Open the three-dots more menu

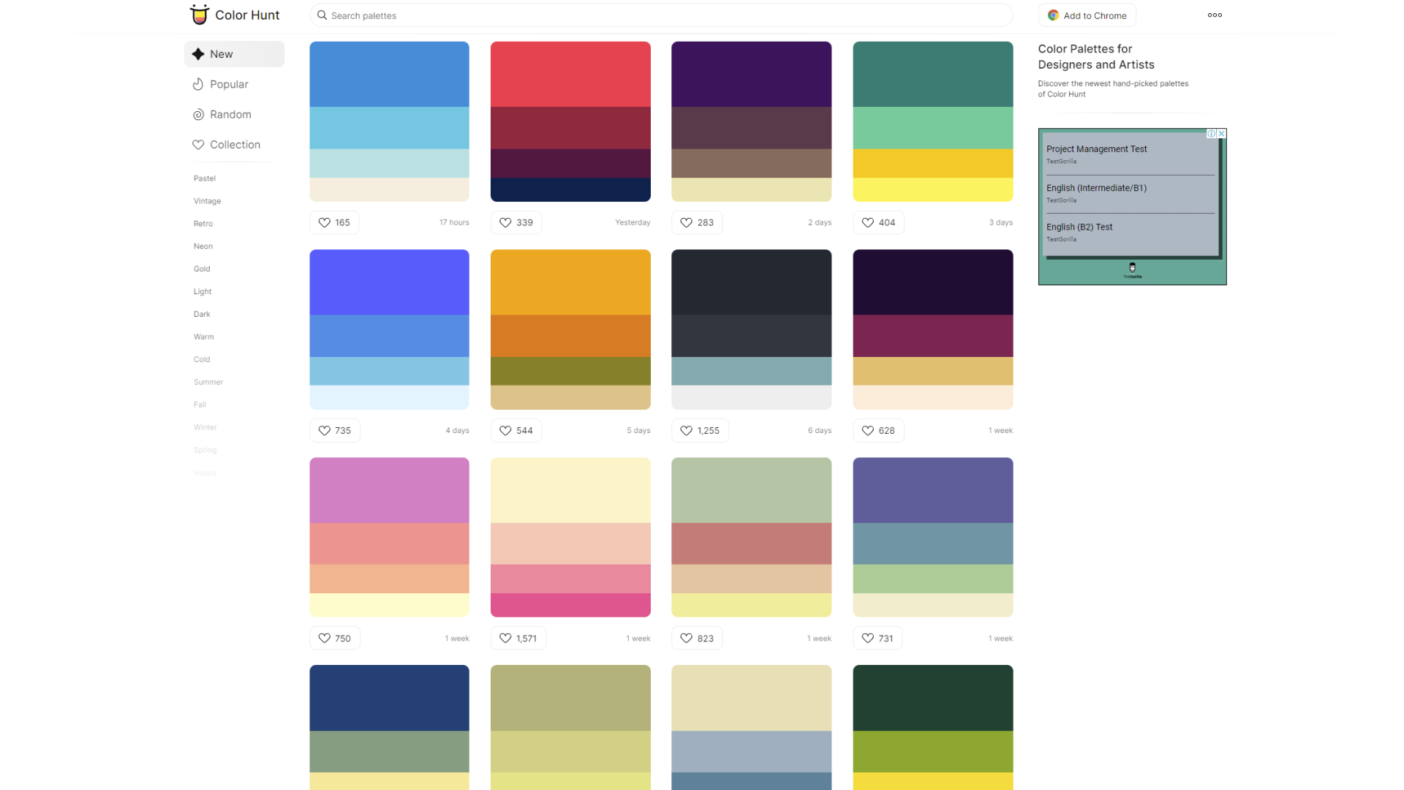[x=1215, y=15]
